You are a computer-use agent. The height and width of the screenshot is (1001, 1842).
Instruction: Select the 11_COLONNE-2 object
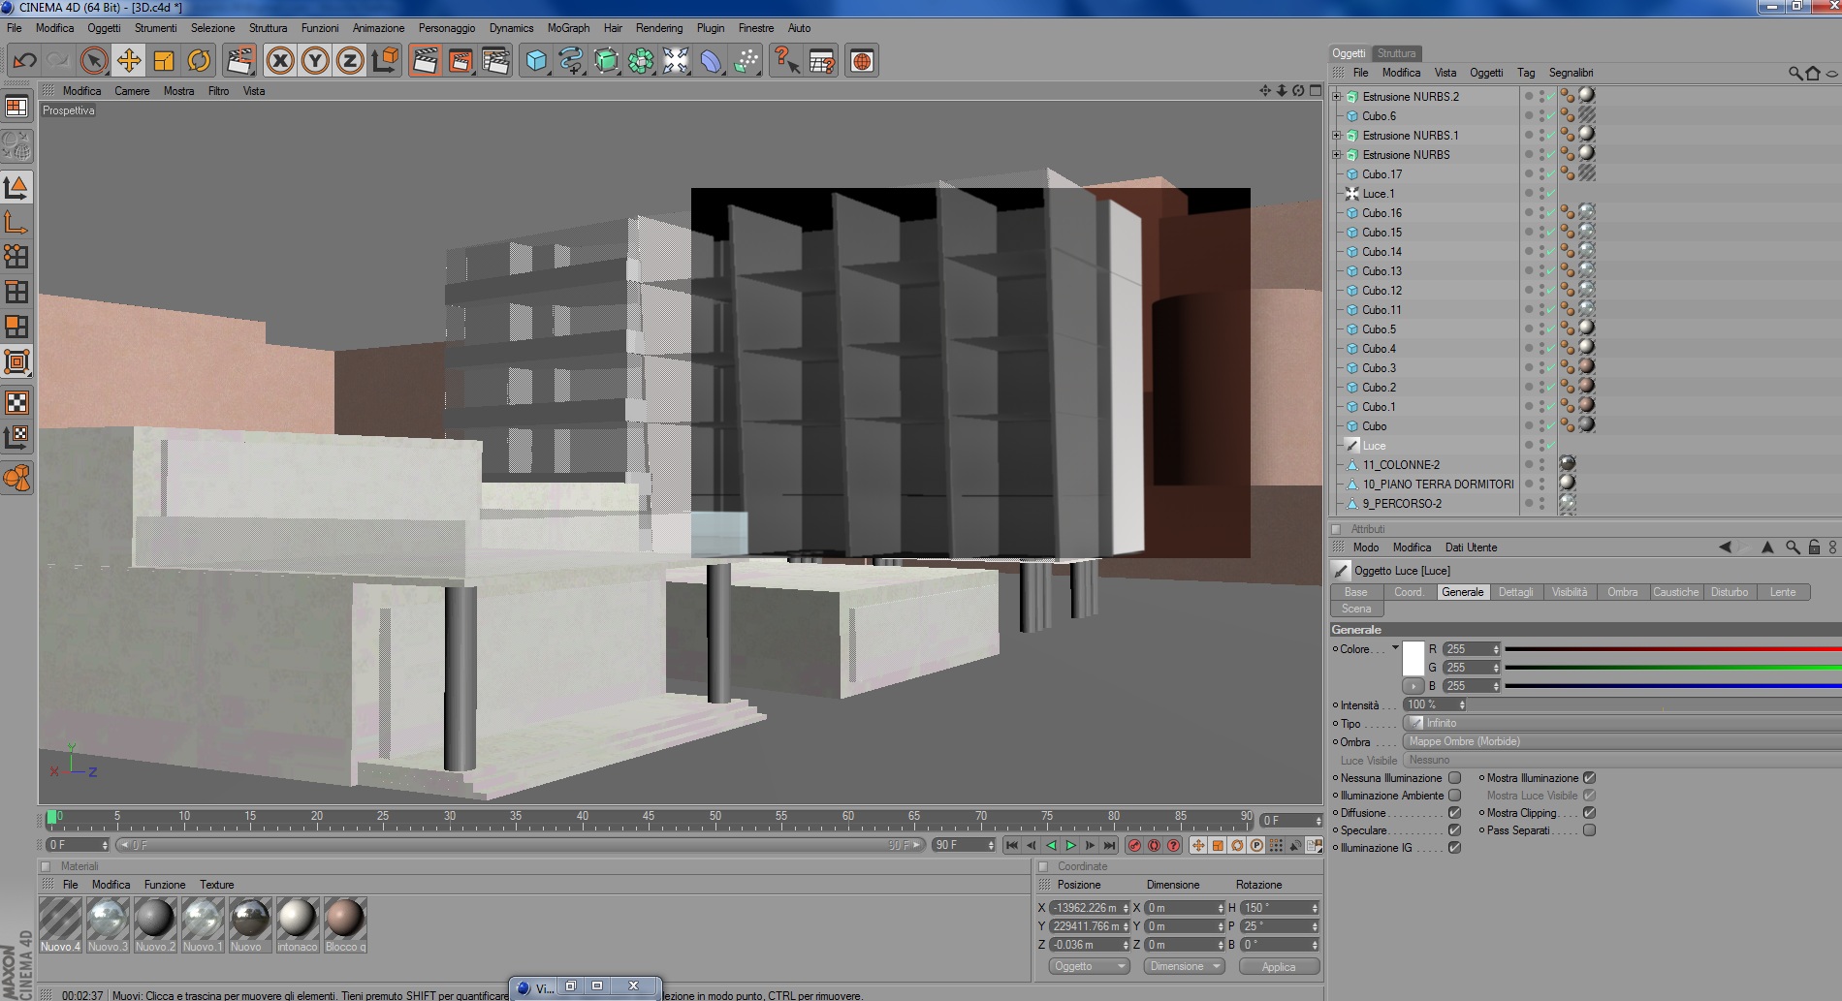(x=1401, y=465)
